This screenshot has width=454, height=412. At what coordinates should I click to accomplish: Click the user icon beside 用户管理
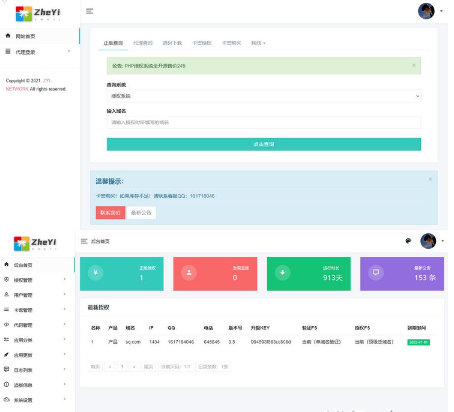click(7, 294)
